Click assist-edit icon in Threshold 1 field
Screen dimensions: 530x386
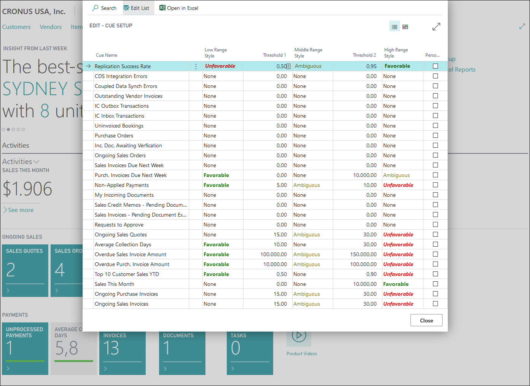(x=288, y=66)
